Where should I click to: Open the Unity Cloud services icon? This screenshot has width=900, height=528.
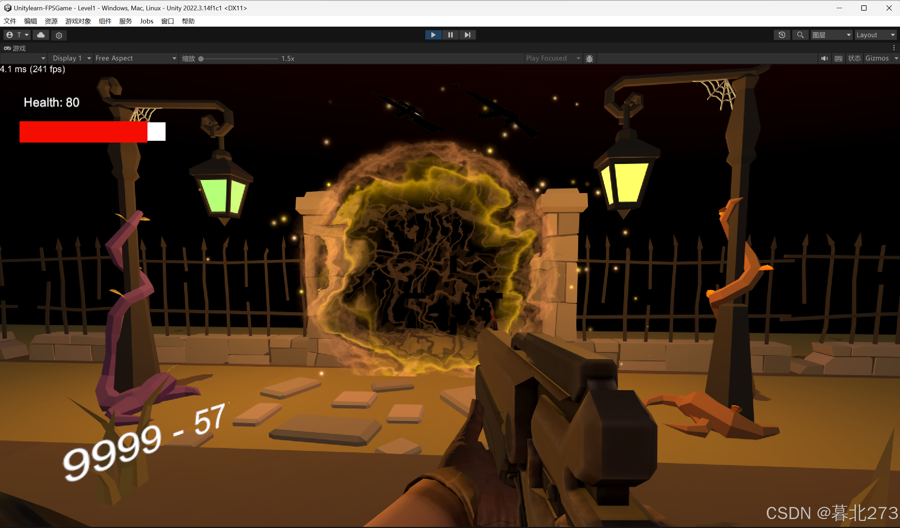click(x=41, y=35)
